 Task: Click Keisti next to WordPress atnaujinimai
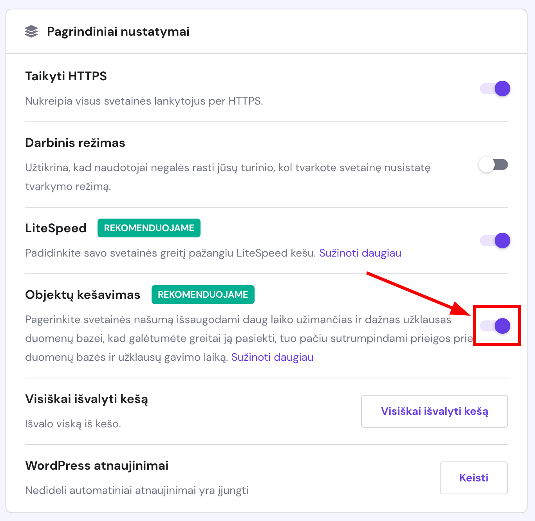(x=473, y=478)
